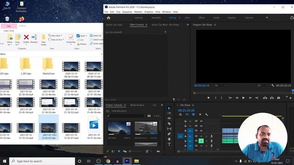The width and height of the screenshot is (294, 165).
Task: Click Go to In point
Action: point(230,98)
